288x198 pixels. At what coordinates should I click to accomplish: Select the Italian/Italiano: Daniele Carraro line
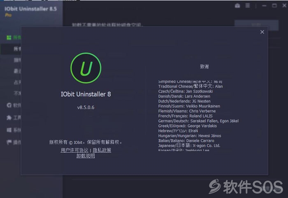click(x=186, y=141)
